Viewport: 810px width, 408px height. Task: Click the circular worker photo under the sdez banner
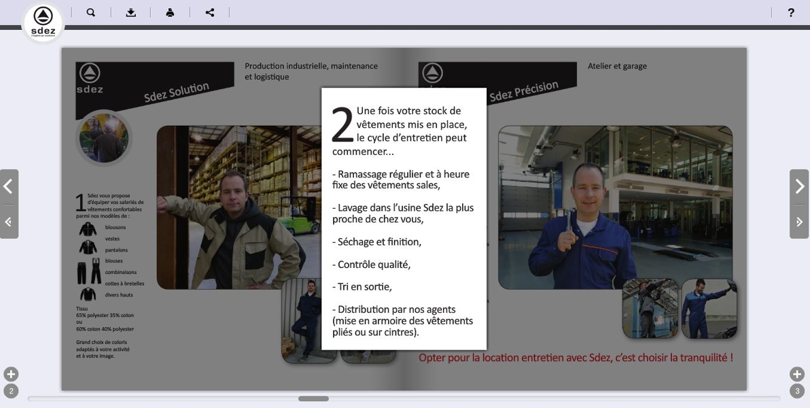click(104, 138)
